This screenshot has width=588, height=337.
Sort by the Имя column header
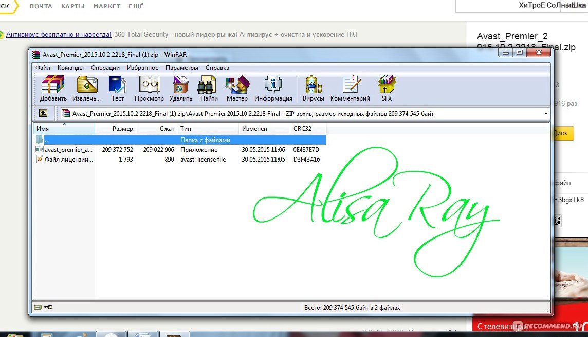[x=64, y=129]
